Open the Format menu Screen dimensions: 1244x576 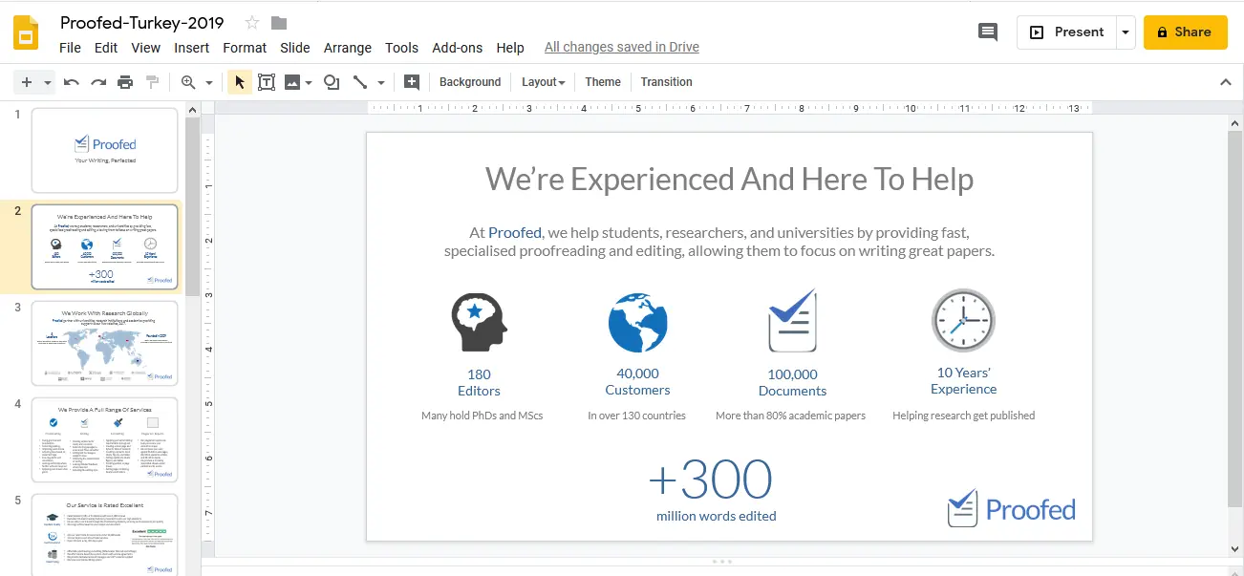(245, 48)
